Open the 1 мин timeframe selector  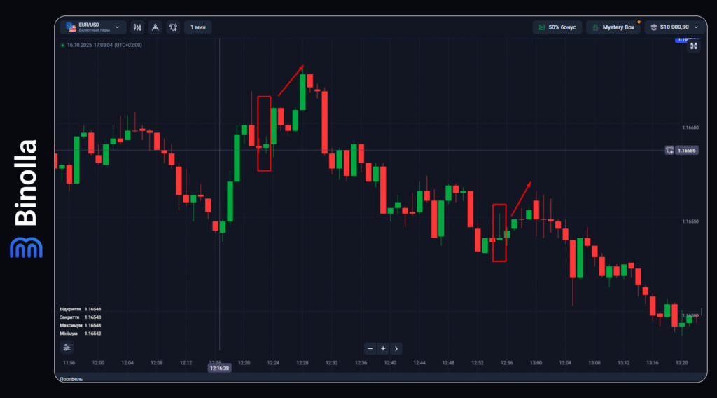(197, 27)
